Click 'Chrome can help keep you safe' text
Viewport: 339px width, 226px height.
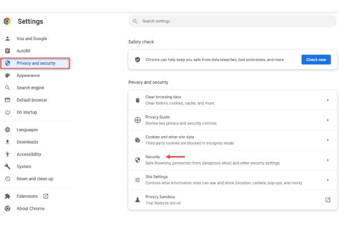(x=215, y=59)
